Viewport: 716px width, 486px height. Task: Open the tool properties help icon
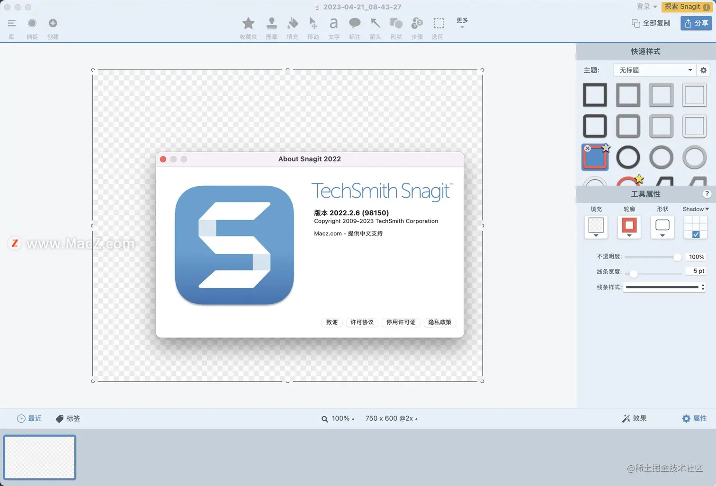707,194
